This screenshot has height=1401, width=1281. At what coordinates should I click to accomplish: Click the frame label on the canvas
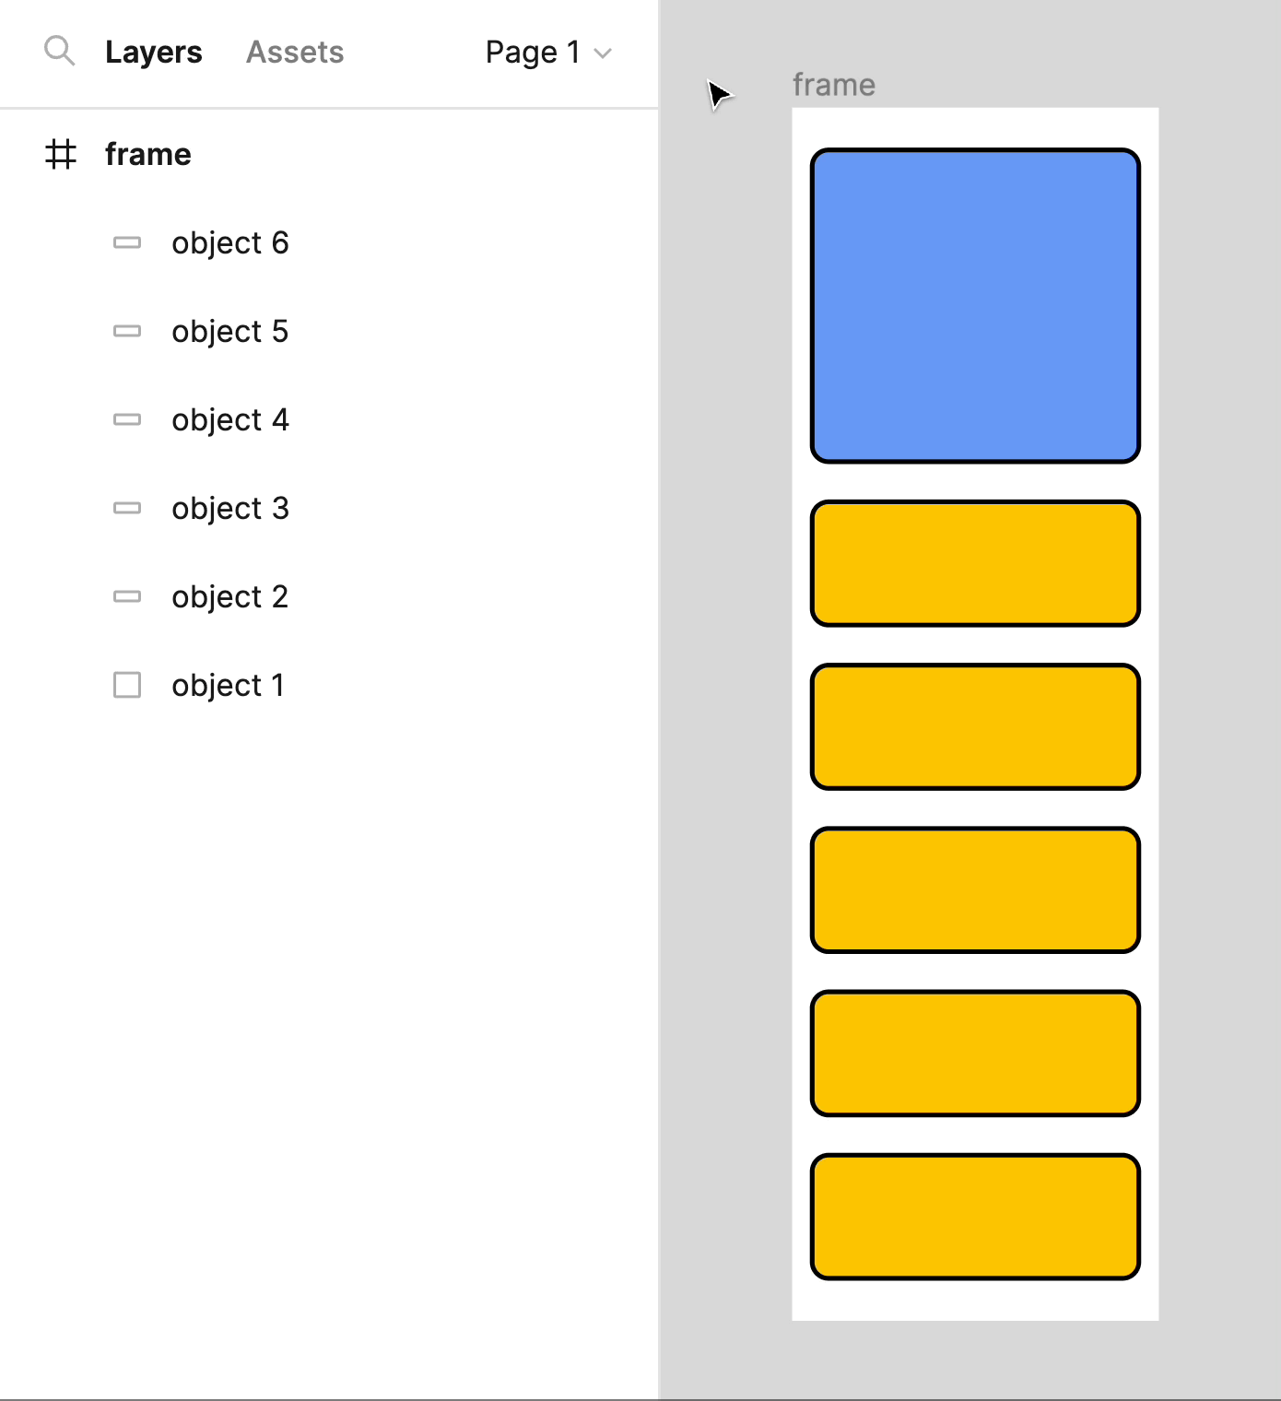click(834, 85)
